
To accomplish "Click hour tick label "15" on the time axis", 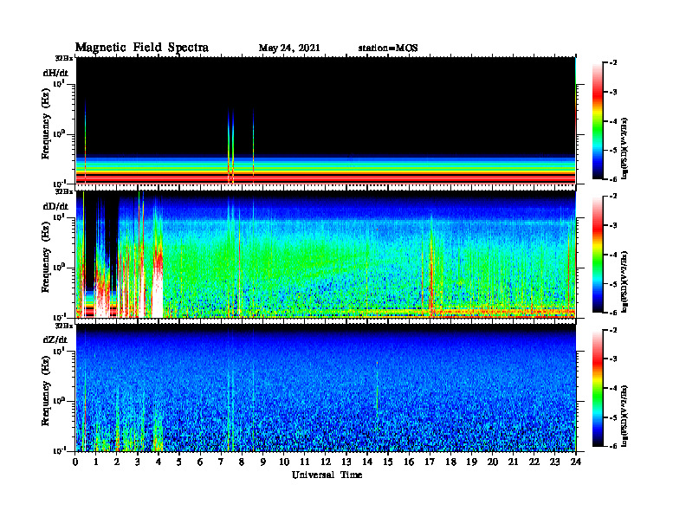I will tap(388, 462).
